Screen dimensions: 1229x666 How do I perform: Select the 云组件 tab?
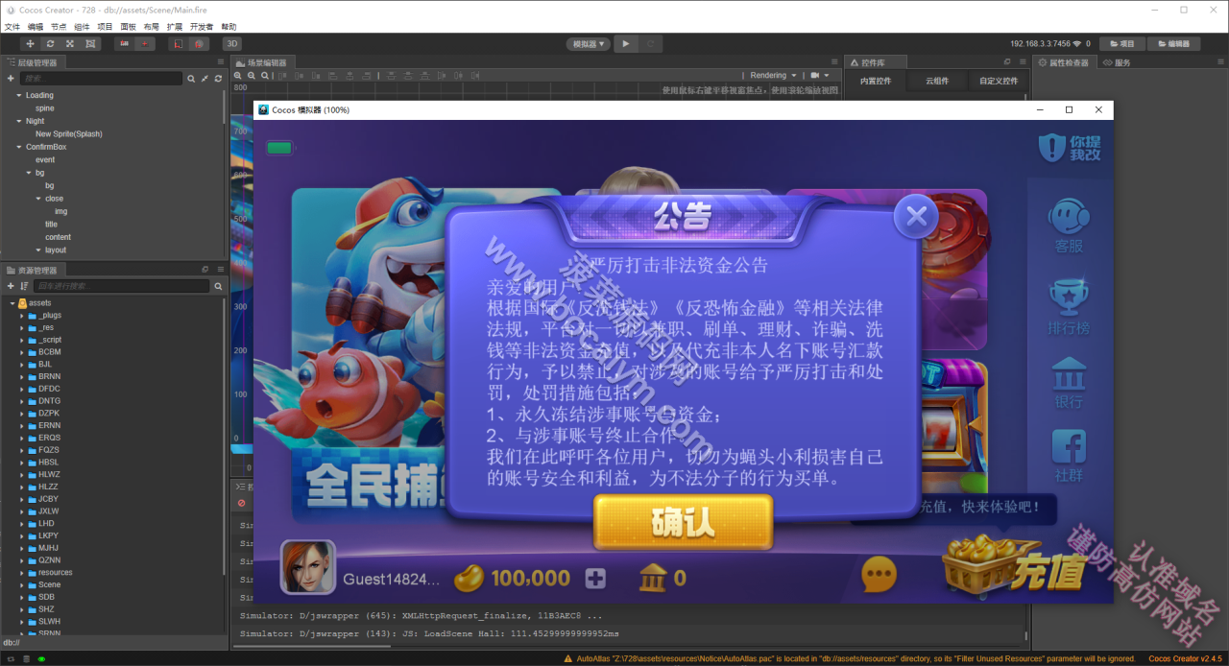pyautogui.click(x=937, y=82)
